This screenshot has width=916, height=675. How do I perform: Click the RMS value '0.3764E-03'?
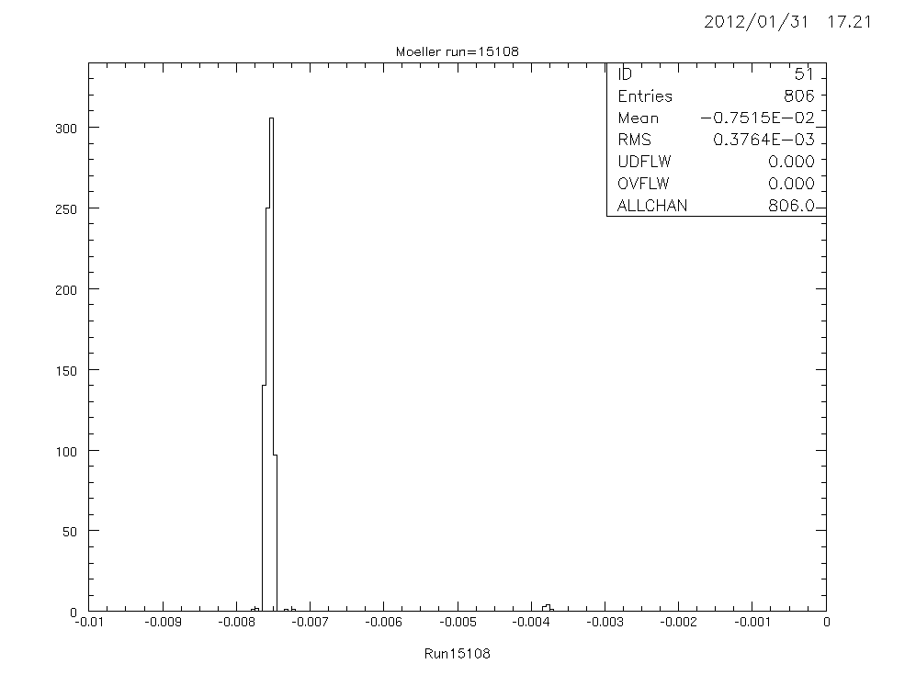(763, 141)
